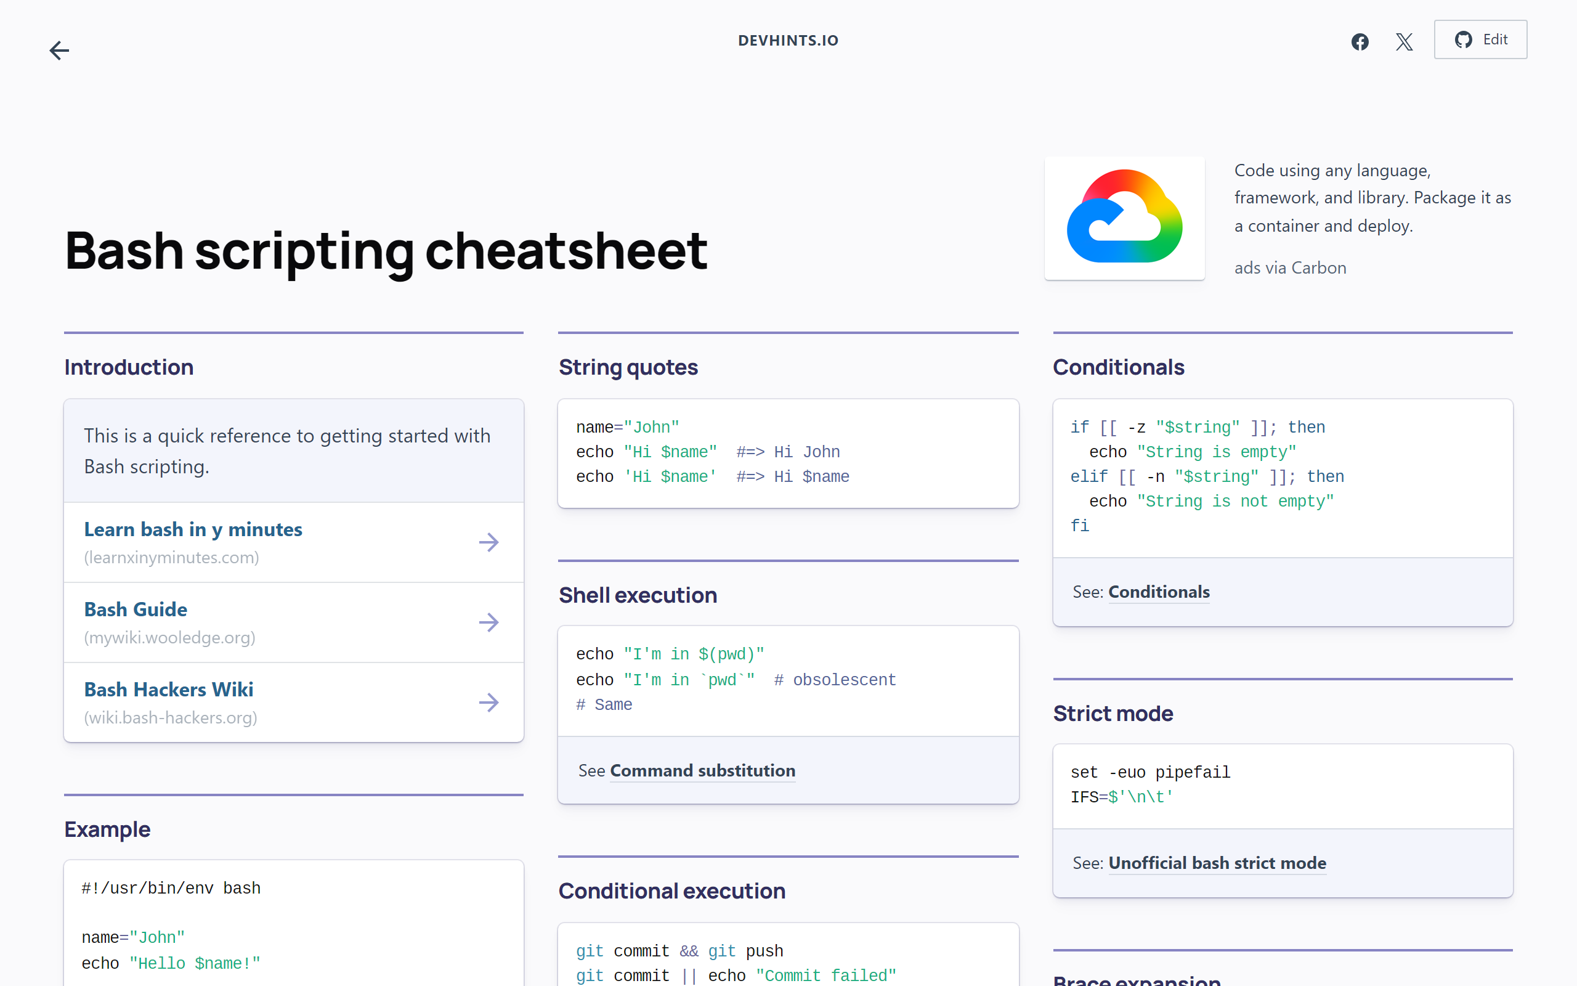Share page via Facebook icon
Screen dimensions: 1577x986
[x=1360, y=42]
